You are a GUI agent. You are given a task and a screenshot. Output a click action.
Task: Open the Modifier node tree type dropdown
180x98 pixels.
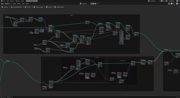click(8, 4)
